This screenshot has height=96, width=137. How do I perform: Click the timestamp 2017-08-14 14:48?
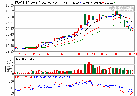coord(54,3)
